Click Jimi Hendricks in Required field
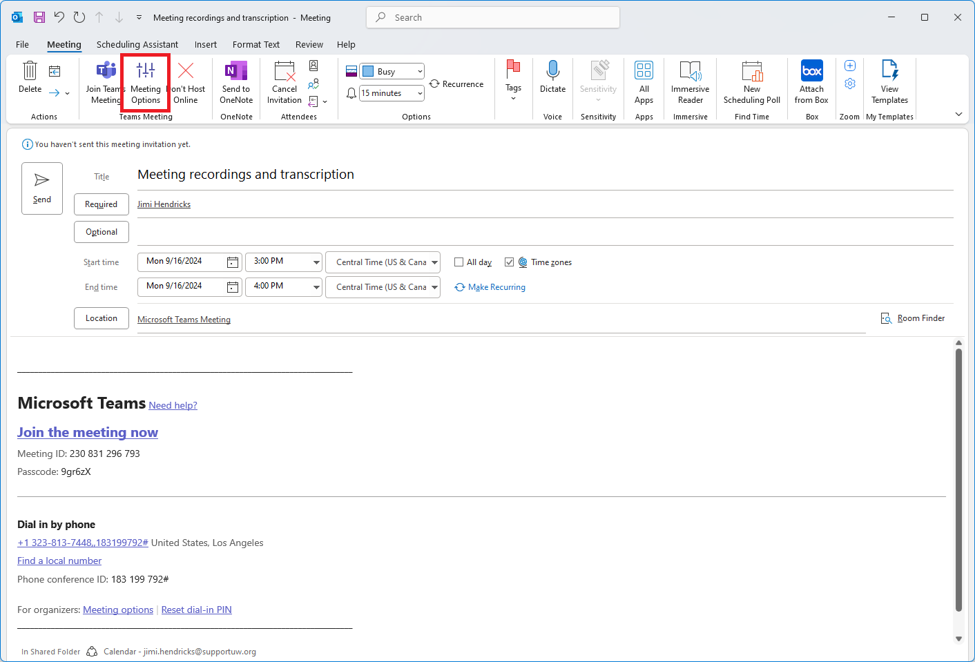 [x=164, y=204]
